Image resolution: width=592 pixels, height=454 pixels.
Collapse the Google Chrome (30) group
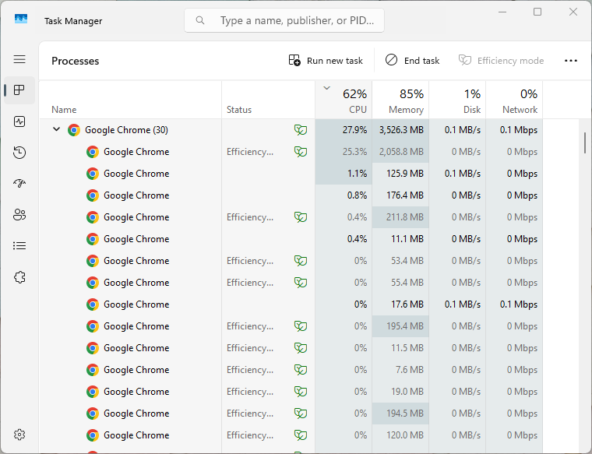coord(56,129)
